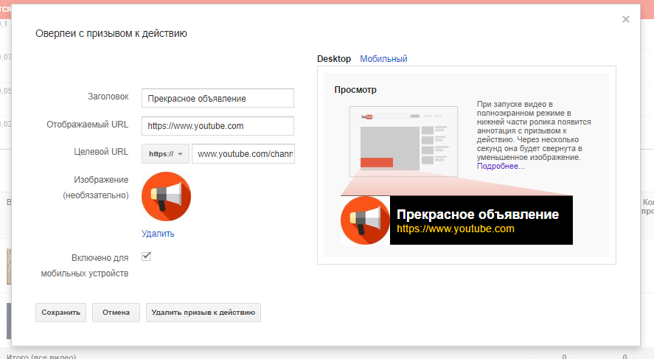Click the dialog title 'Оверлеи с призывом к действию'

click(x=111, y=33)
